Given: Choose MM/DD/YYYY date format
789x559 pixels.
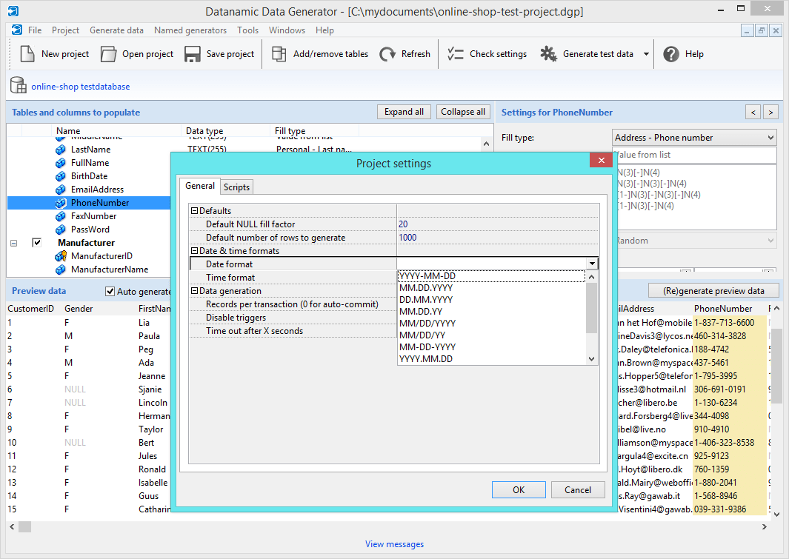Looking at the screenshot, I should tap(492, 324).
